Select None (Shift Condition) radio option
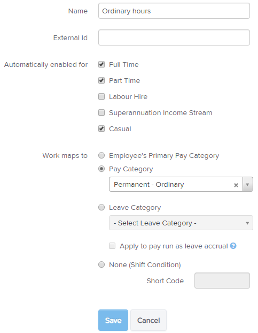 [101, 264]
